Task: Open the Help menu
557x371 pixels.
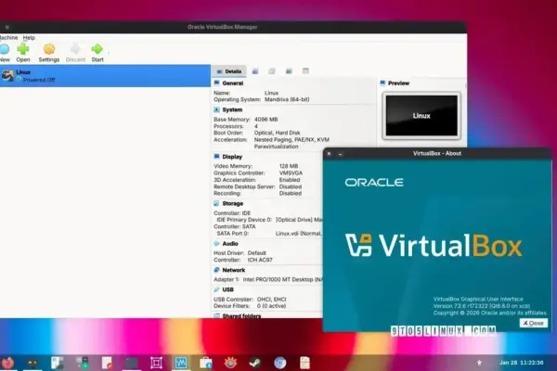Action: pos(29,38)
